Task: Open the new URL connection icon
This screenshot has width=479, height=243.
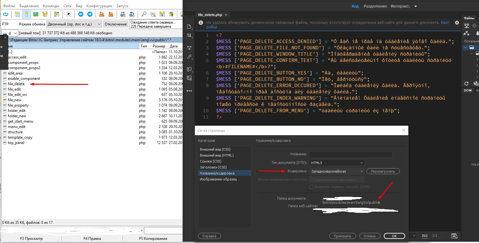Action: click(x=132, y=14)
